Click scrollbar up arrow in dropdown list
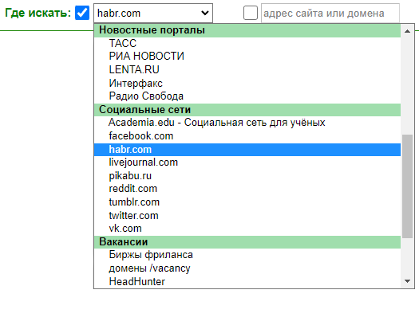The image size is (419, 329). point(408,31)
